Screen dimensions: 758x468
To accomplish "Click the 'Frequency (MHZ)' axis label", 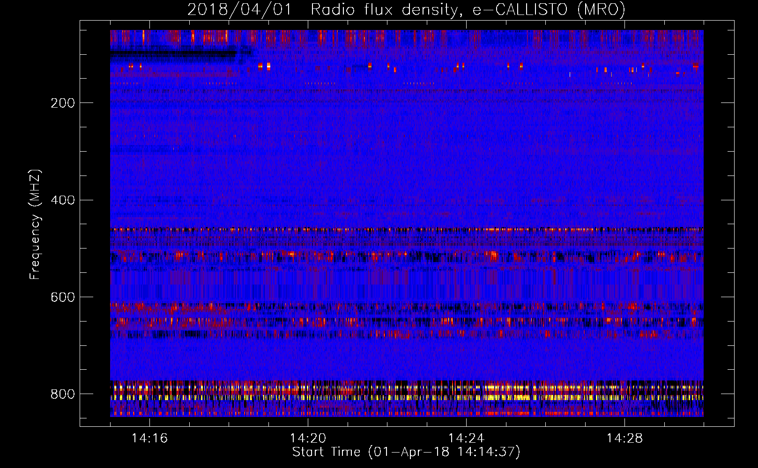I will click(x=35, y=224).
